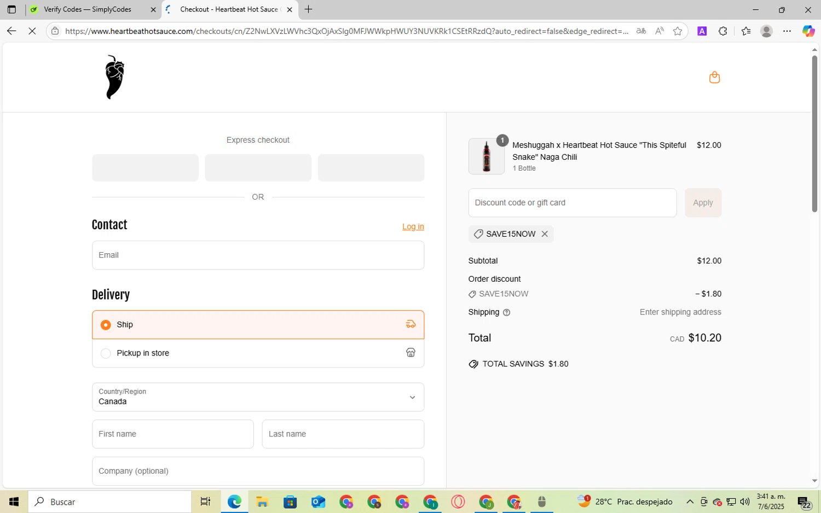
Task: Click the First name field
Action: point(173,434)
